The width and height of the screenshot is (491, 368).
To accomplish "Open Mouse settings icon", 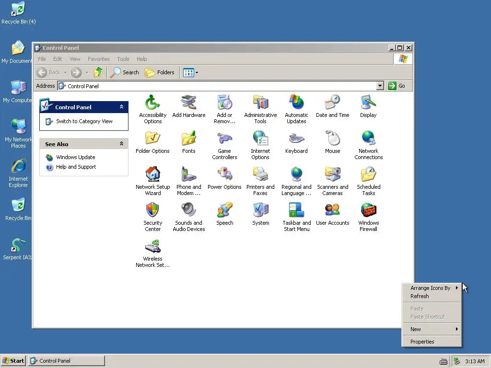I will [x=332, y=142].
